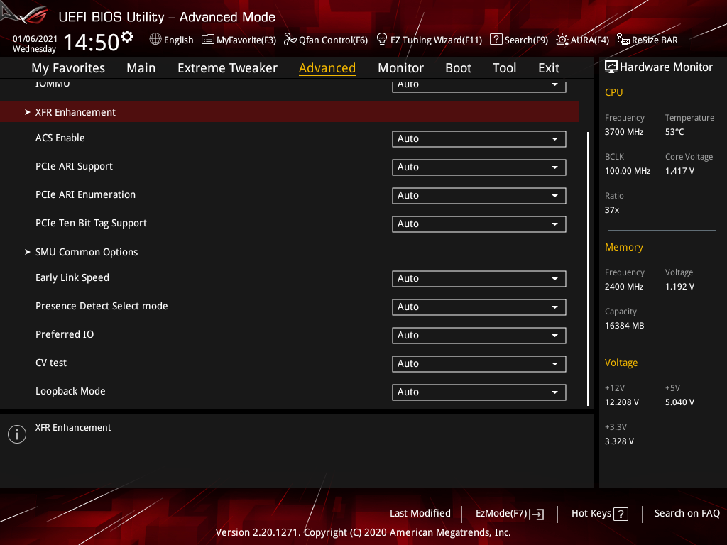
Task: Switch to Boot tab
Action: point(458,68)
